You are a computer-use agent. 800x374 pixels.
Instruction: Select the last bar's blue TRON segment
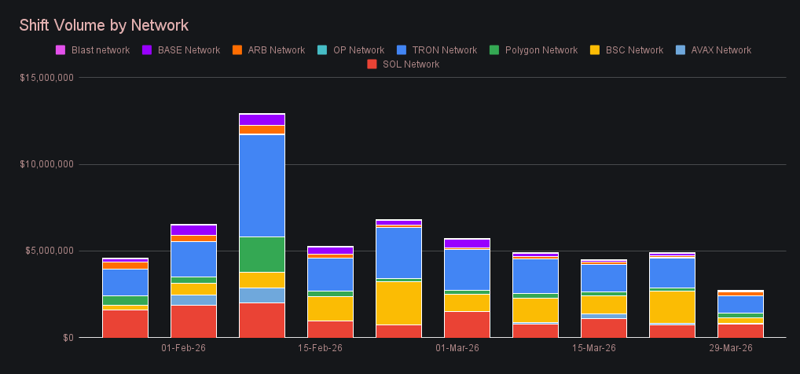coord(740,304)
